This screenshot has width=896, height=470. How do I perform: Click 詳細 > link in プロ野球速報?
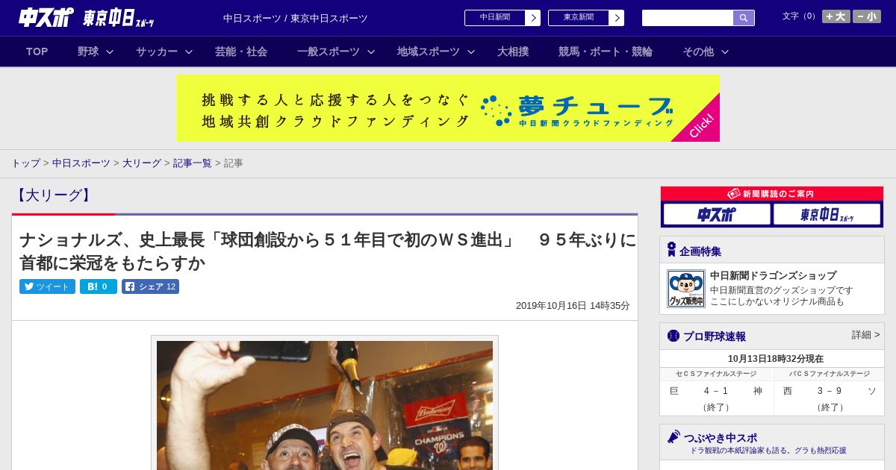click(865, 335)
